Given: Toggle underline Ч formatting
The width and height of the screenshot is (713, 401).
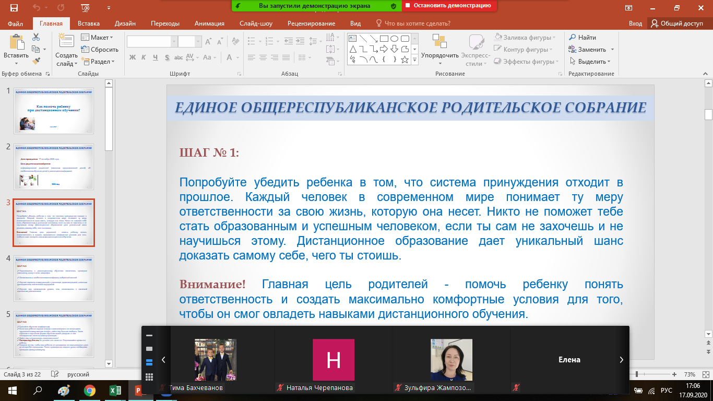Looking at the screenshot, I should click(156, 57).
